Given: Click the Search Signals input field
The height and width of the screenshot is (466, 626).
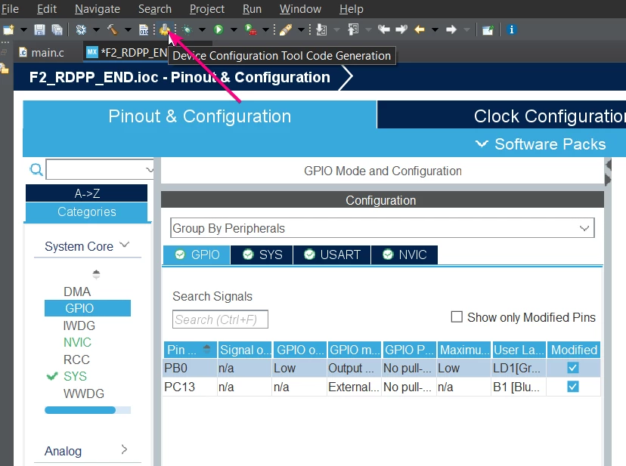Looking at the screenshot, I should (220, 319).
